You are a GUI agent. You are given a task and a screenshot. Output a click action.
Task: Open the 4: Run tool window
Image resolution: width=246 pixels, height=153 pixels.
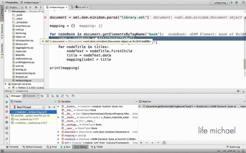pyautogui.click(x=65, y=147)
